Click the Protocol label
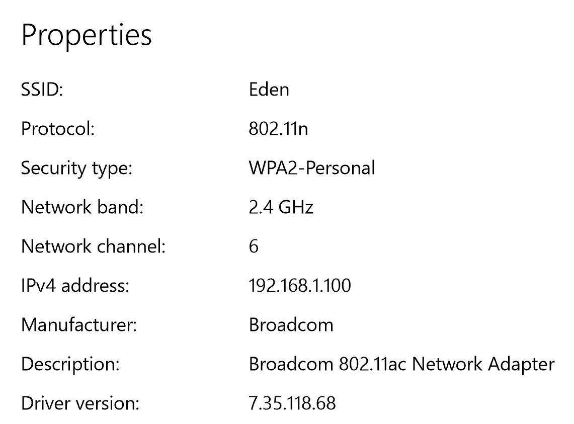This screenshot has height=424, width=574. [x=58, y=129]
